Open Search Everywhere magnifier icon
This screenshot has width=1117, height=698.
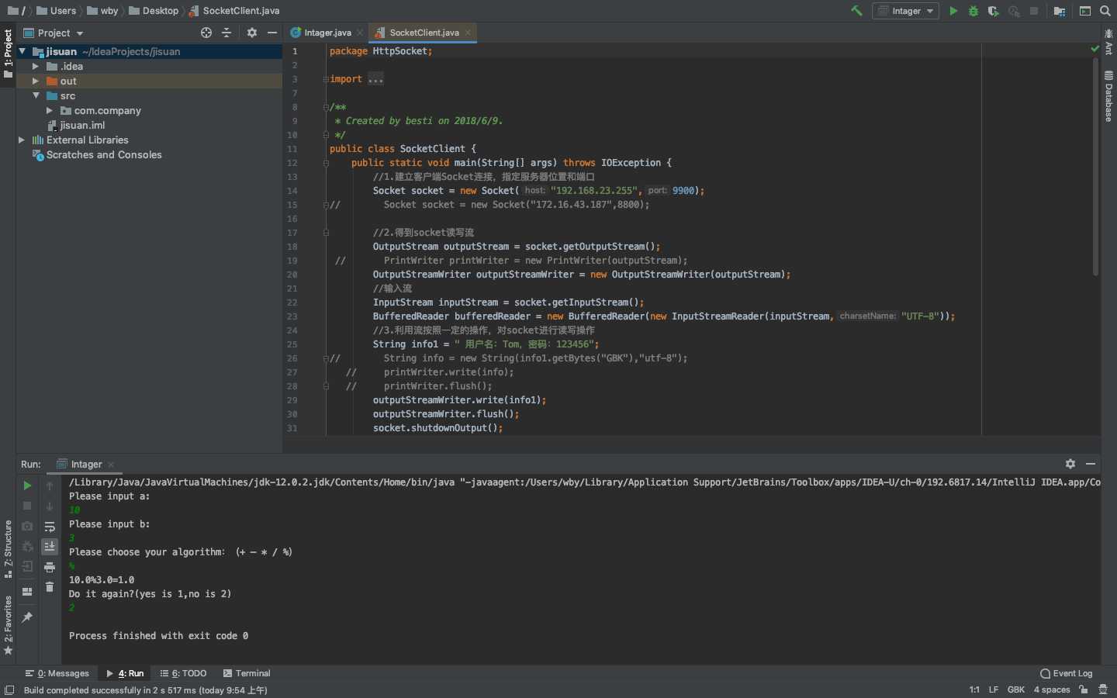tap(1105, 11)
